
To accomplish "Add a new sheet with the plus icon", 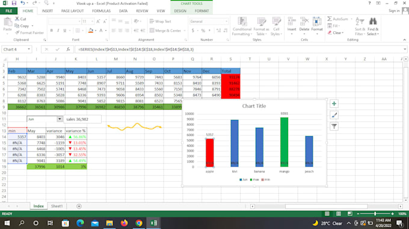I will 79,206.
